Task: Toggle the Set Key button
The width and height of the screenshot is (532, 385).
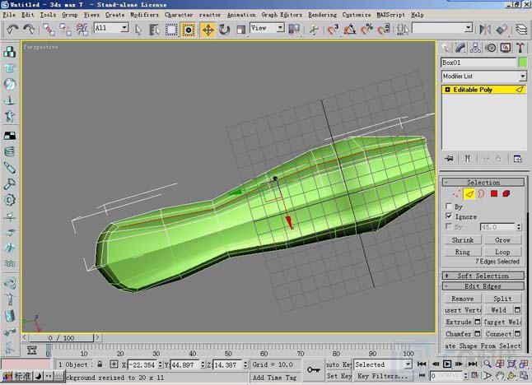Action: (338, 376)
